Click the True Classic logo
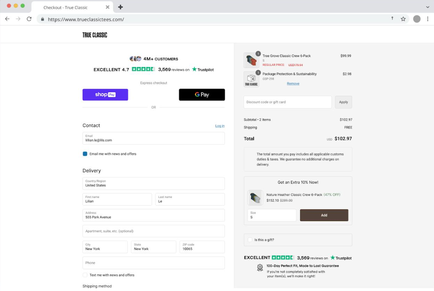The width and height of the screenshot is (434, 291). (95, 35)
